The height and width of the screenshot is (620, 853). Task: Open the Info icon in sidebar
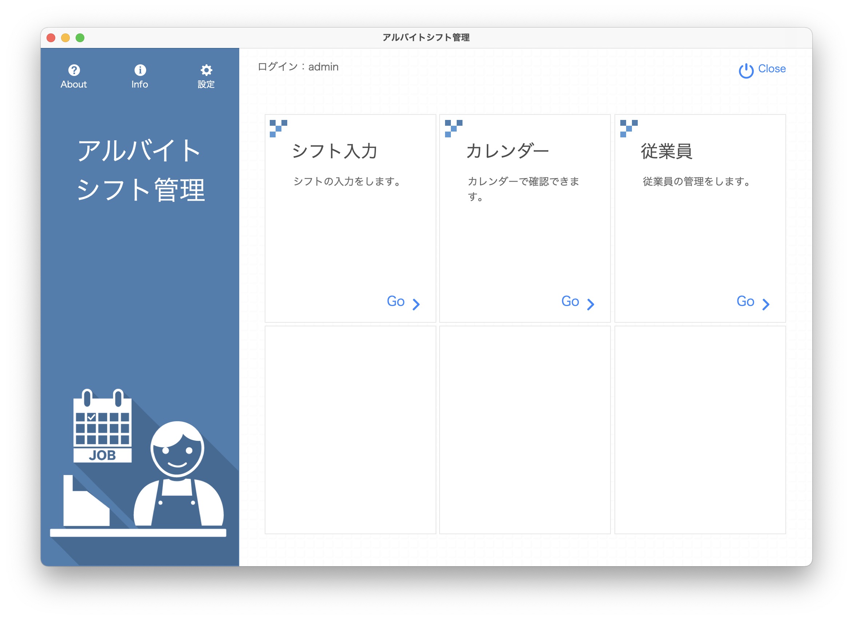(140, 70)
